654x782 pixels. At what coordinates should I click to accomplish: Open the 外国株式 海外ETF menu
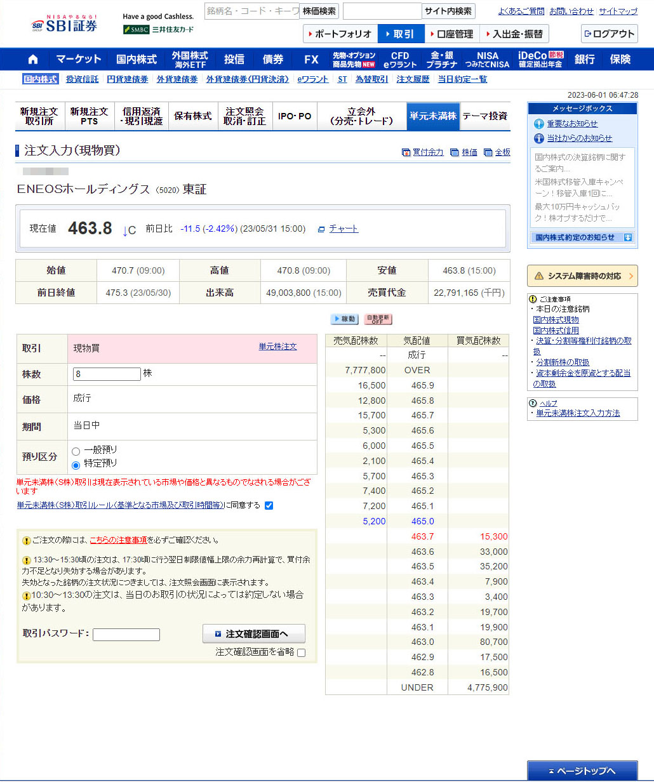(190, 60)
